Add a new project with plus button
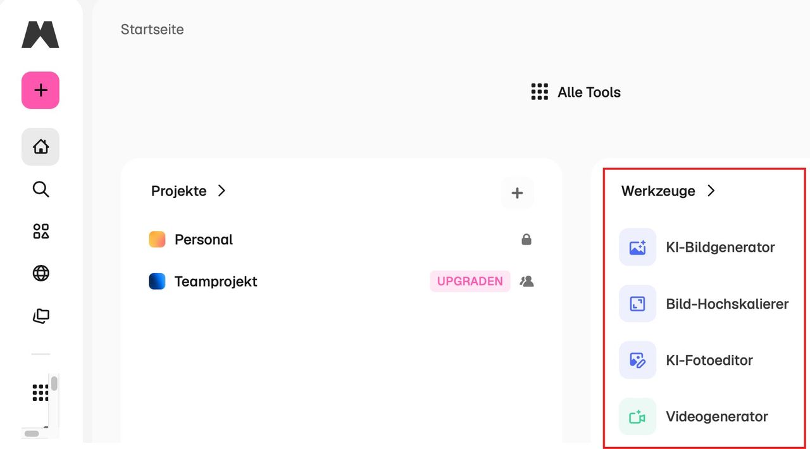 coord(517,193)
